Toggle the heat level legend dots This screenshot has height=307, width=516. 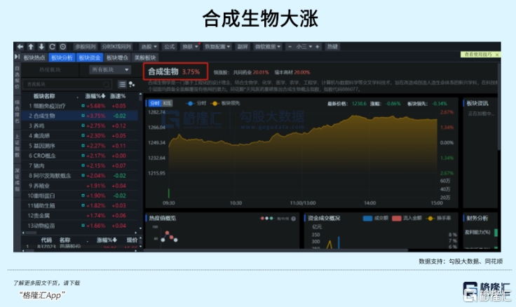[267, 218]
